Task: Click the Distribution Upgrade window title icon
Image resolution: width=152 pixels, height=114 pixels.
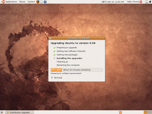Action: click(x=50, y=38)
